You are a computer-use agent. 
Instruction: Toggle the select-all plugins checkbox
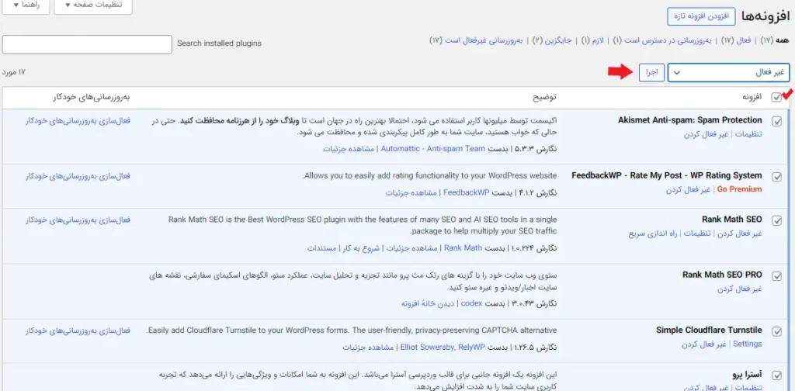point(776,98)
